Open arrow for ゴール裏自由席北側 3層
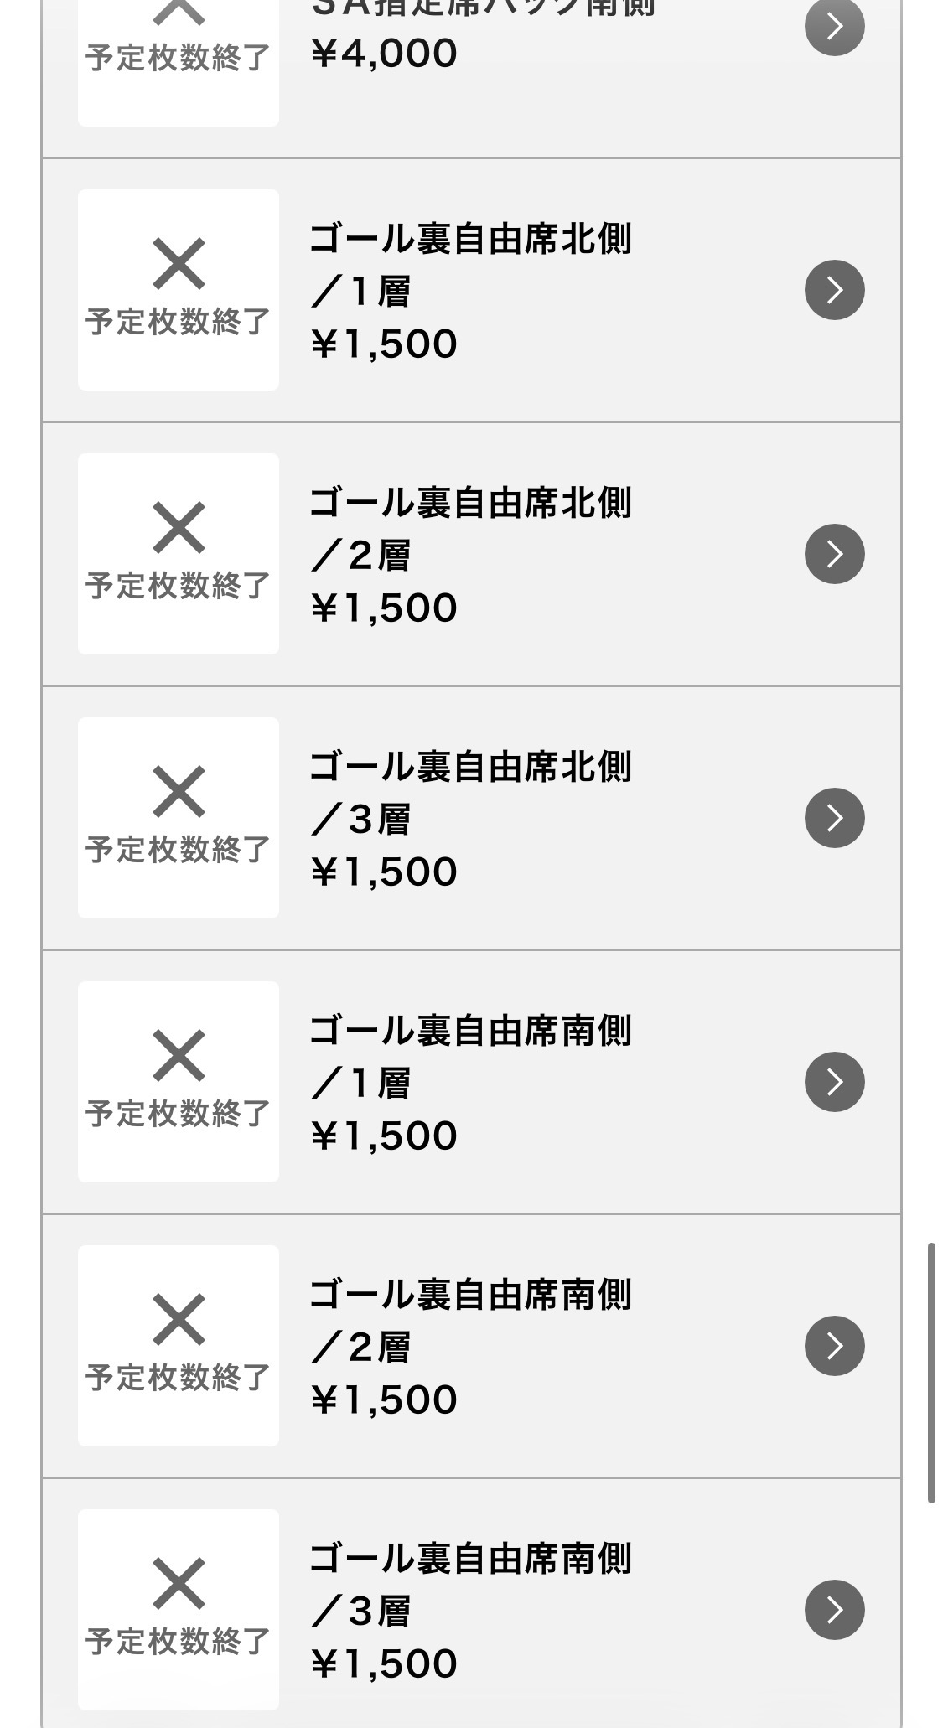943x1728 pixels. pyautogui.click(x=834, y=818)
